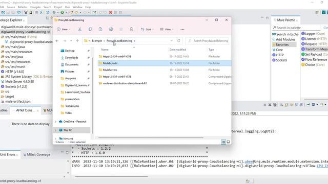Screen dimensions: 328x184
Task: Open address bar history dropdown chevron
Action: click(x=172, y=41)
